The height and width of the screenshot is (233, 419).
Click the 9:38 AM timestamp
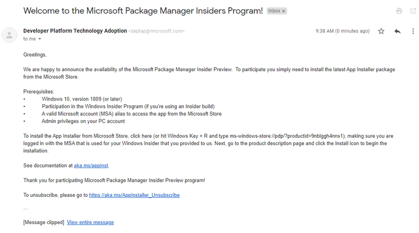click(343, 31)
